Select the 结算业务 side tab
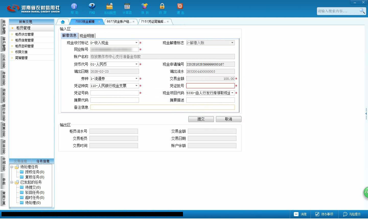 pos(4,130)
